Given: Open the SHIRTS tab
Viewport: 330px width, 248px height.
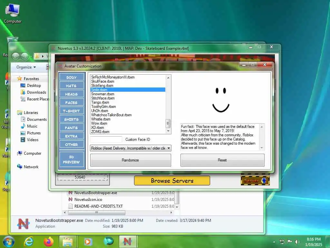Looking at the screenshot, I should click(x=72, y=119).
